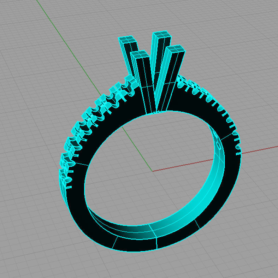This screenshot has height=278, width=278.
Task: Click the origin point where the red and green axes meet
Action: tap(152, 171)
